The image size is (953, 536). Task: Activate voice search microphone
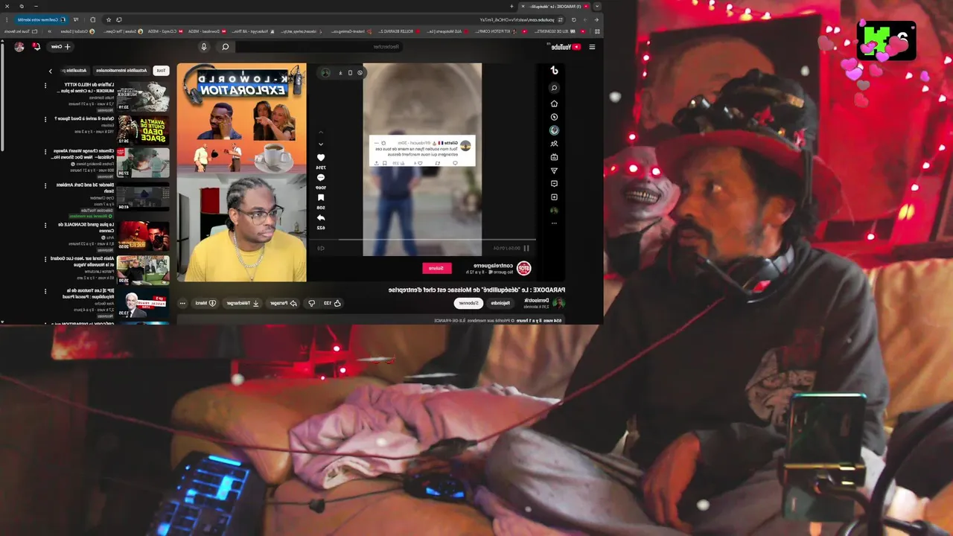[x=204, y=47]
